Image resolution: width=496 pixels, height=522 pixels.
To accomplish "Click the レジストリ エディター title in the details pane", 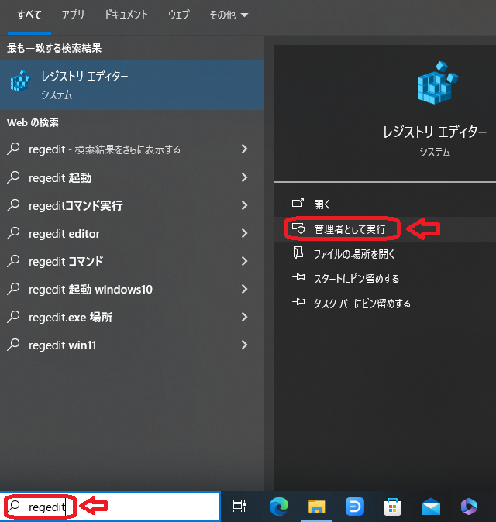I will pos(435,132).
